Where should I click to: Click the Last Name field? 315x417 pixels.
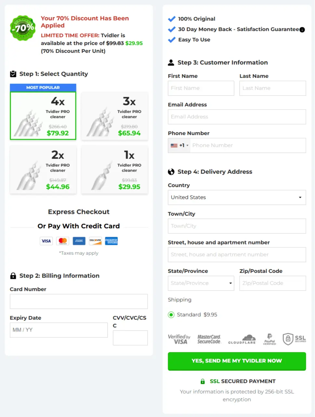[272, 88]
